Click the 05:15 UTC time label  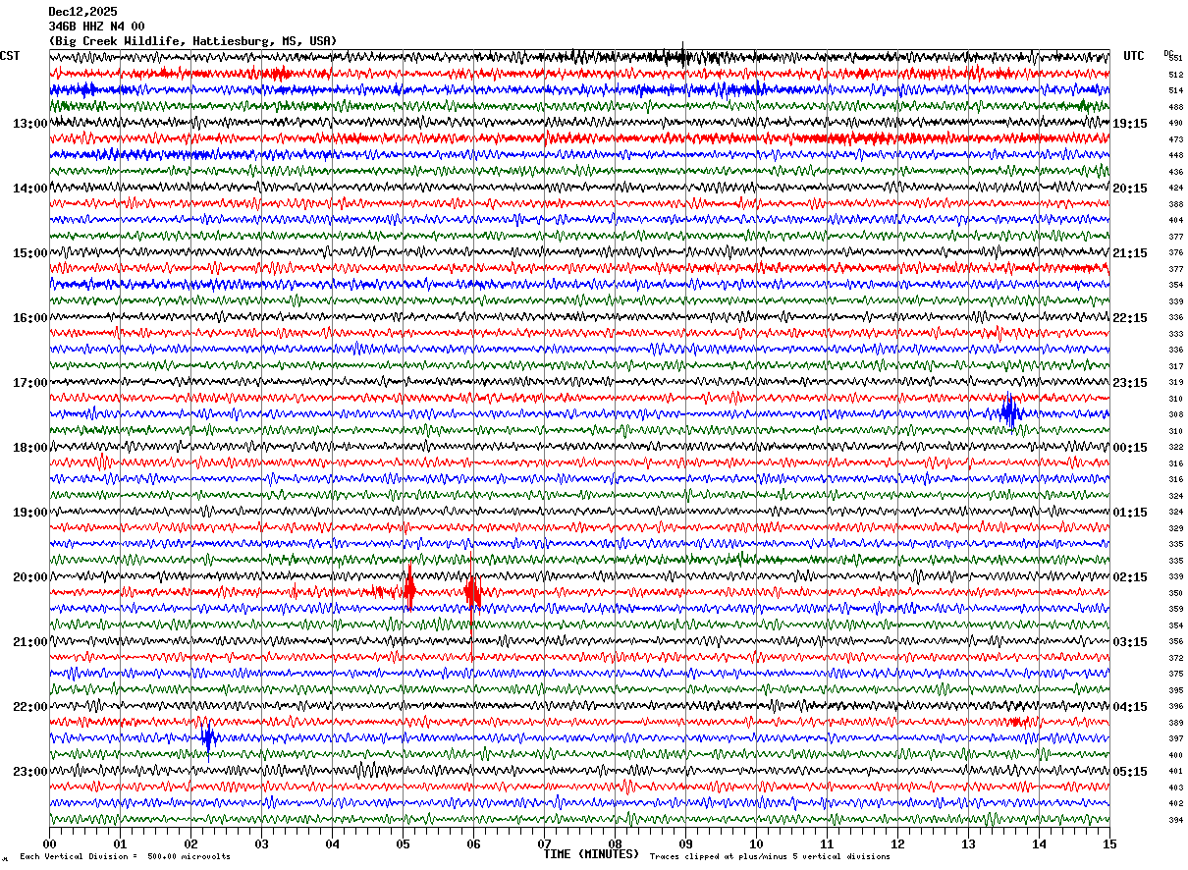click(1129, 772)
